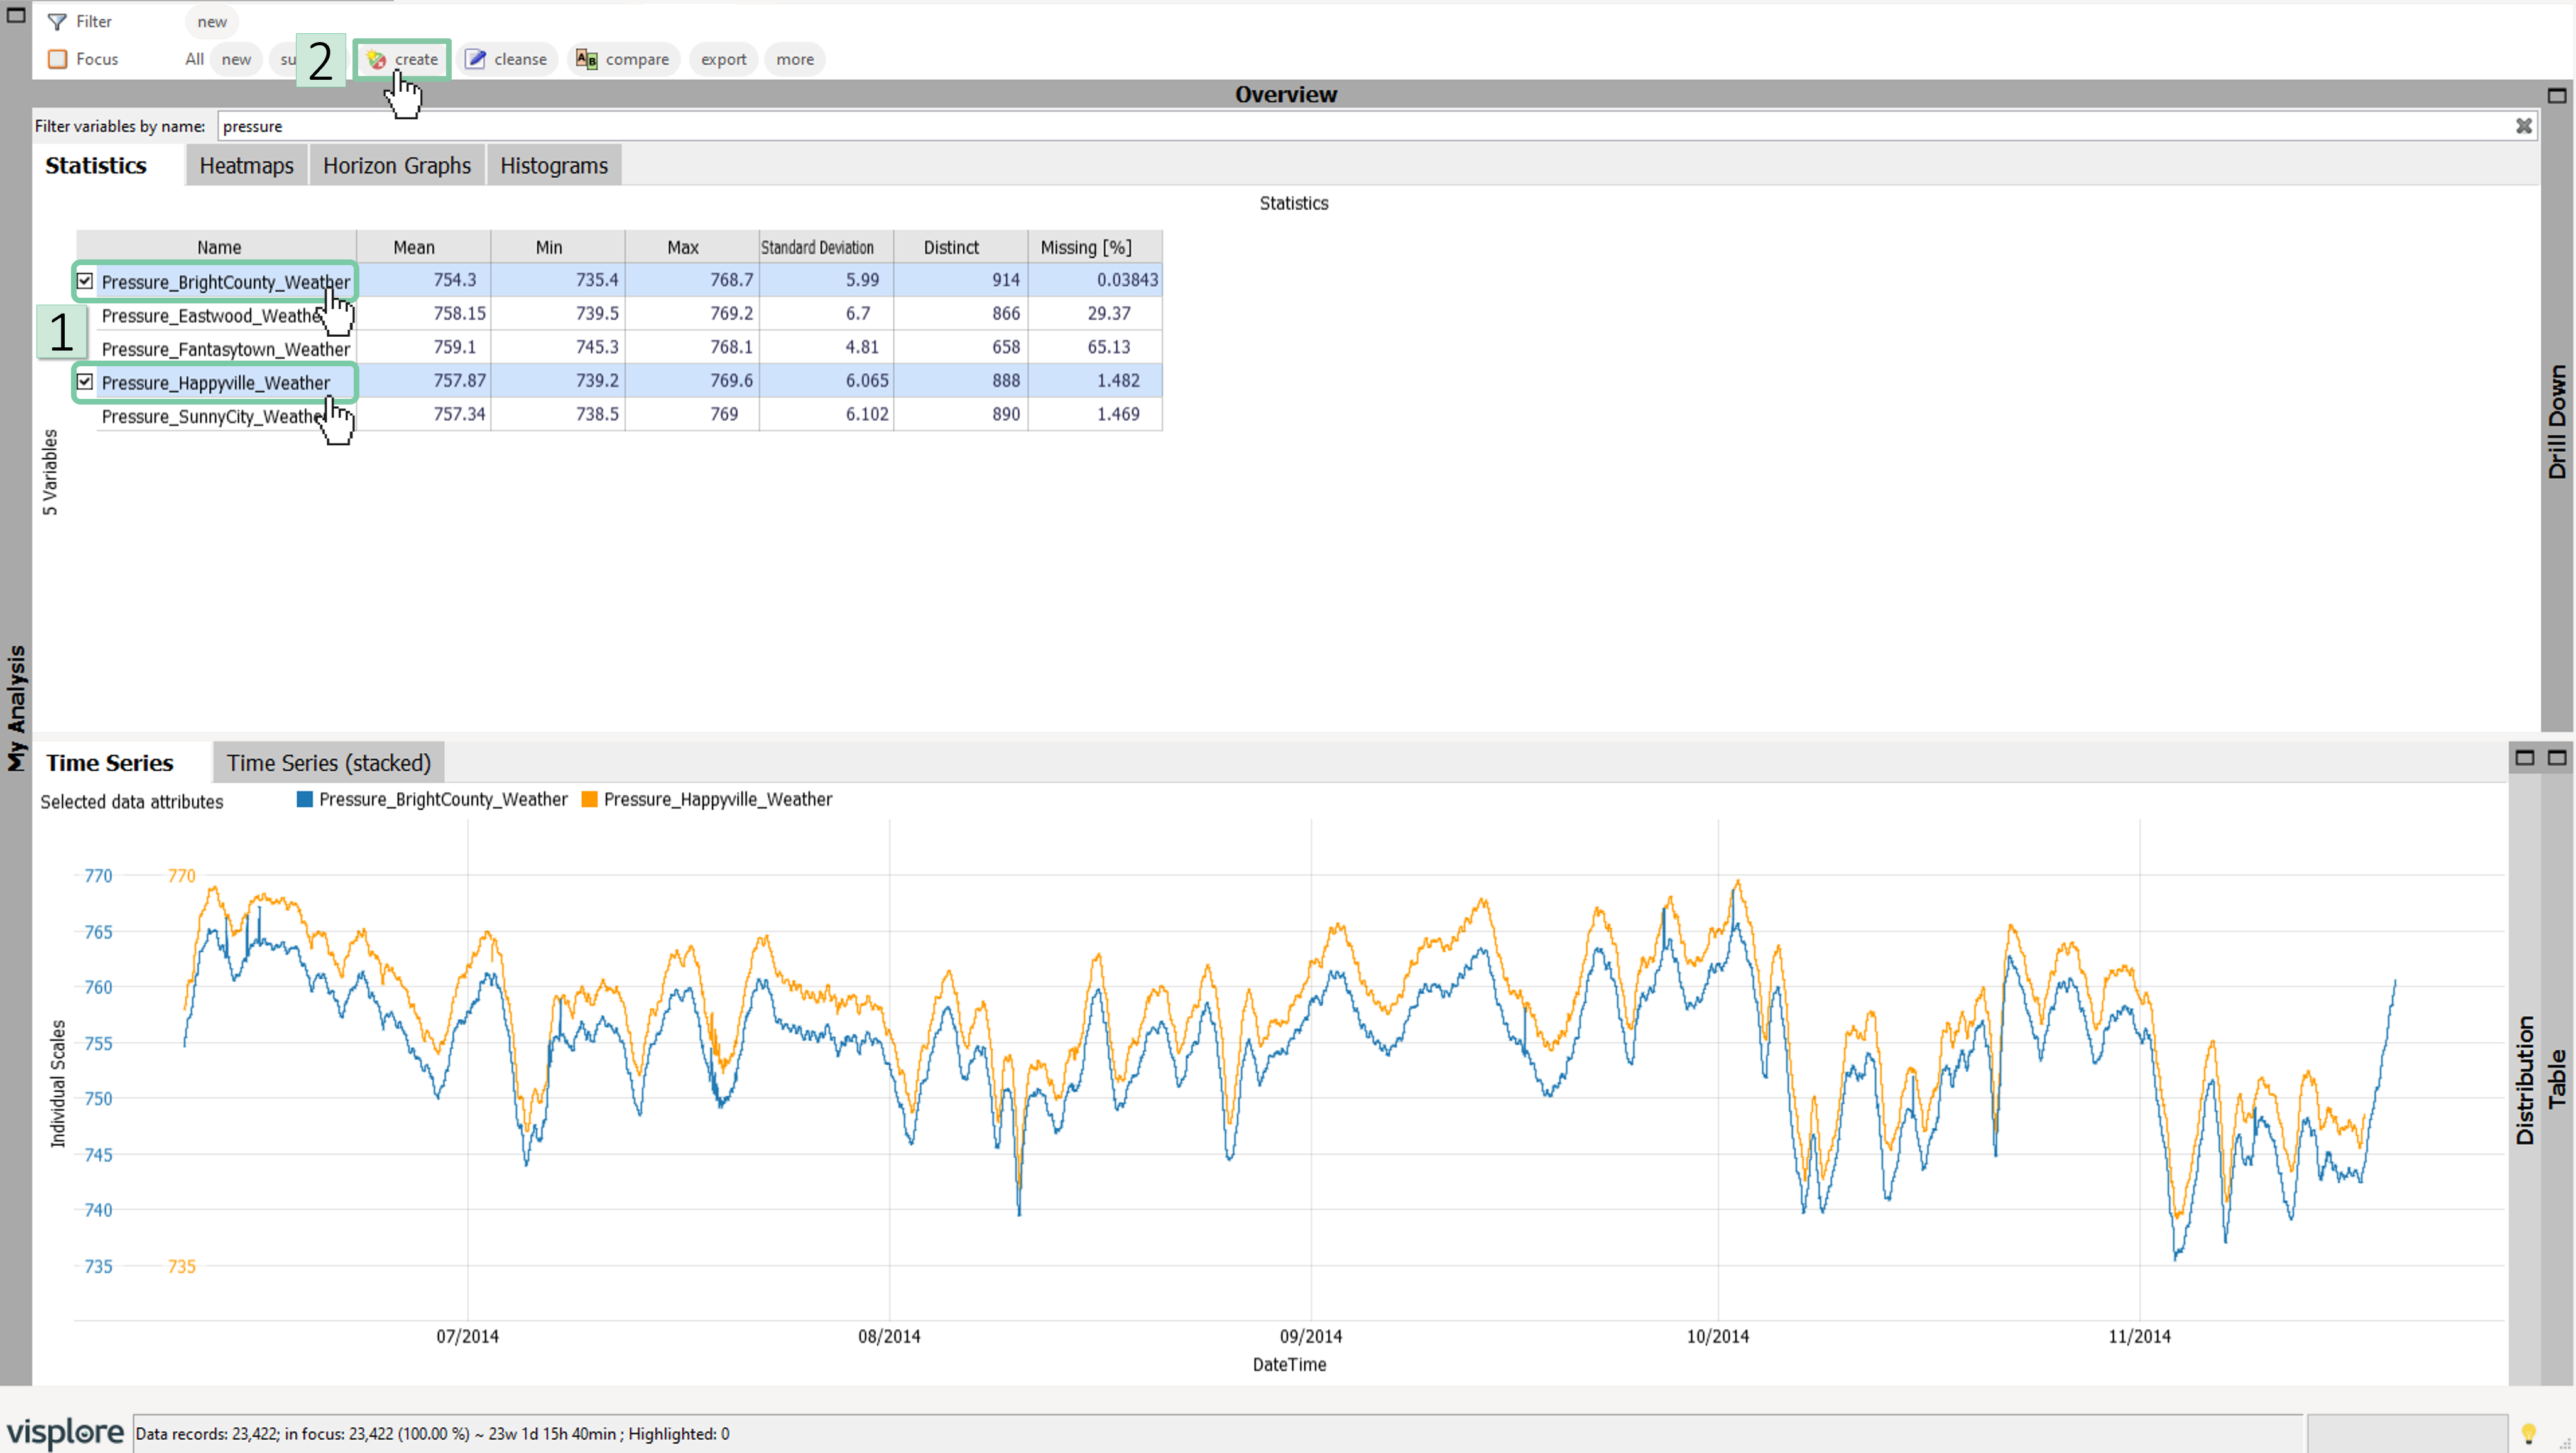Switch to Time Series (stacked) tab
The height and width of the screenshot is (1453, 2576).
click(x=329, y=763)
